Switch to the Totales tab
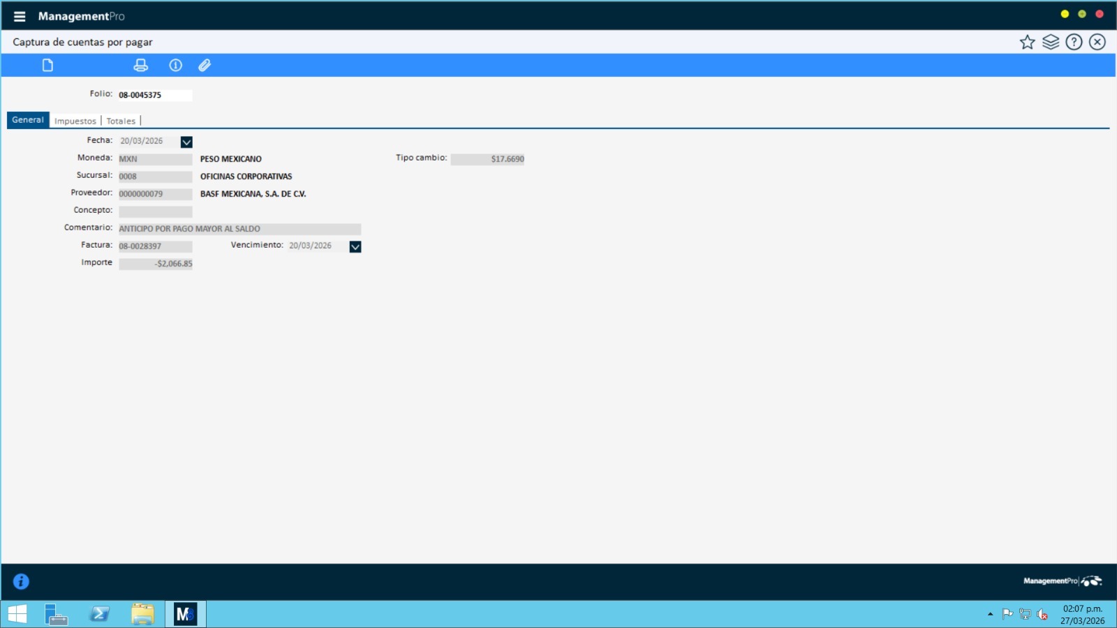1117x628 pixels. 121,121
